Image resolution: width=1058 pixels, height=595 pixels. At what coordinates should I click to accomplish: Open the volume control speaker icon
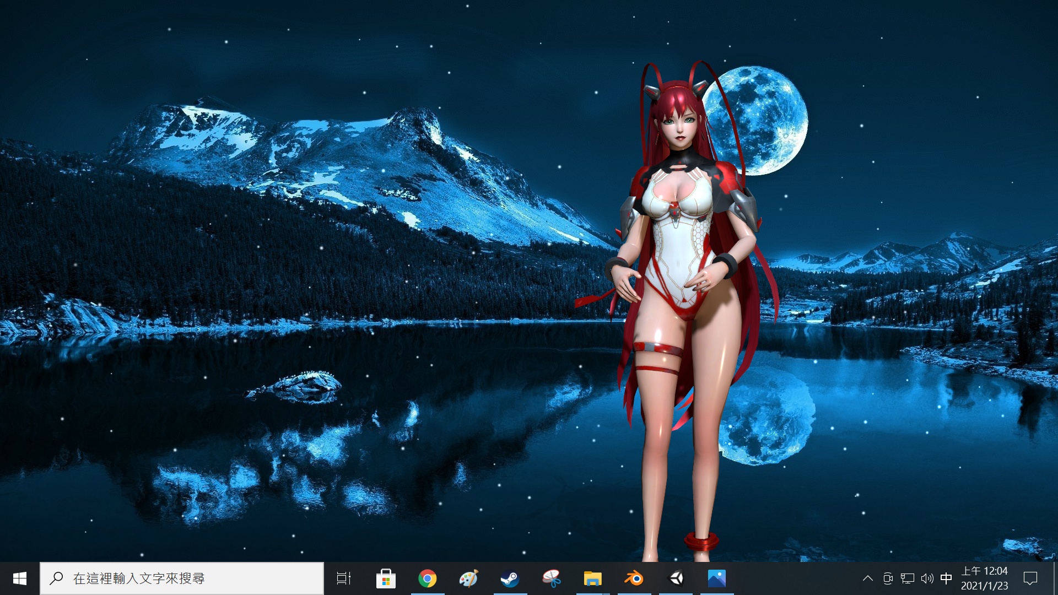[x=927, y=578]
